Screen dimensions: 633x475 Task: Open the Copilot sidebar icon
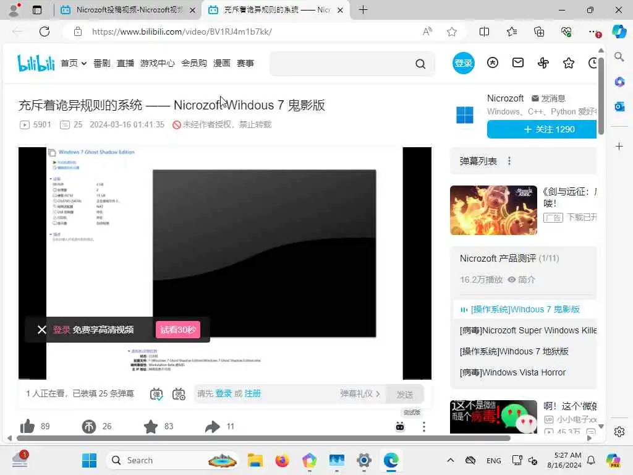(619, 32)
